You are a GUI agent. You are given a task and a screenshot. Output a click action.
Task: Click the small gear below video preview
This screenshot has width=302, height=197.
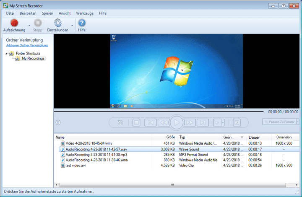click(58, 122)
